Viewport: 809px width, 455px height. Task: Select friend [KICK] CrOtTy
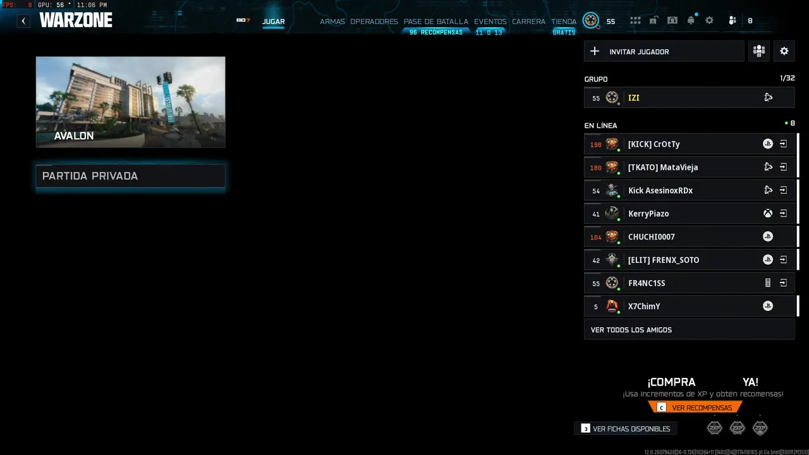tap(690, 144)
